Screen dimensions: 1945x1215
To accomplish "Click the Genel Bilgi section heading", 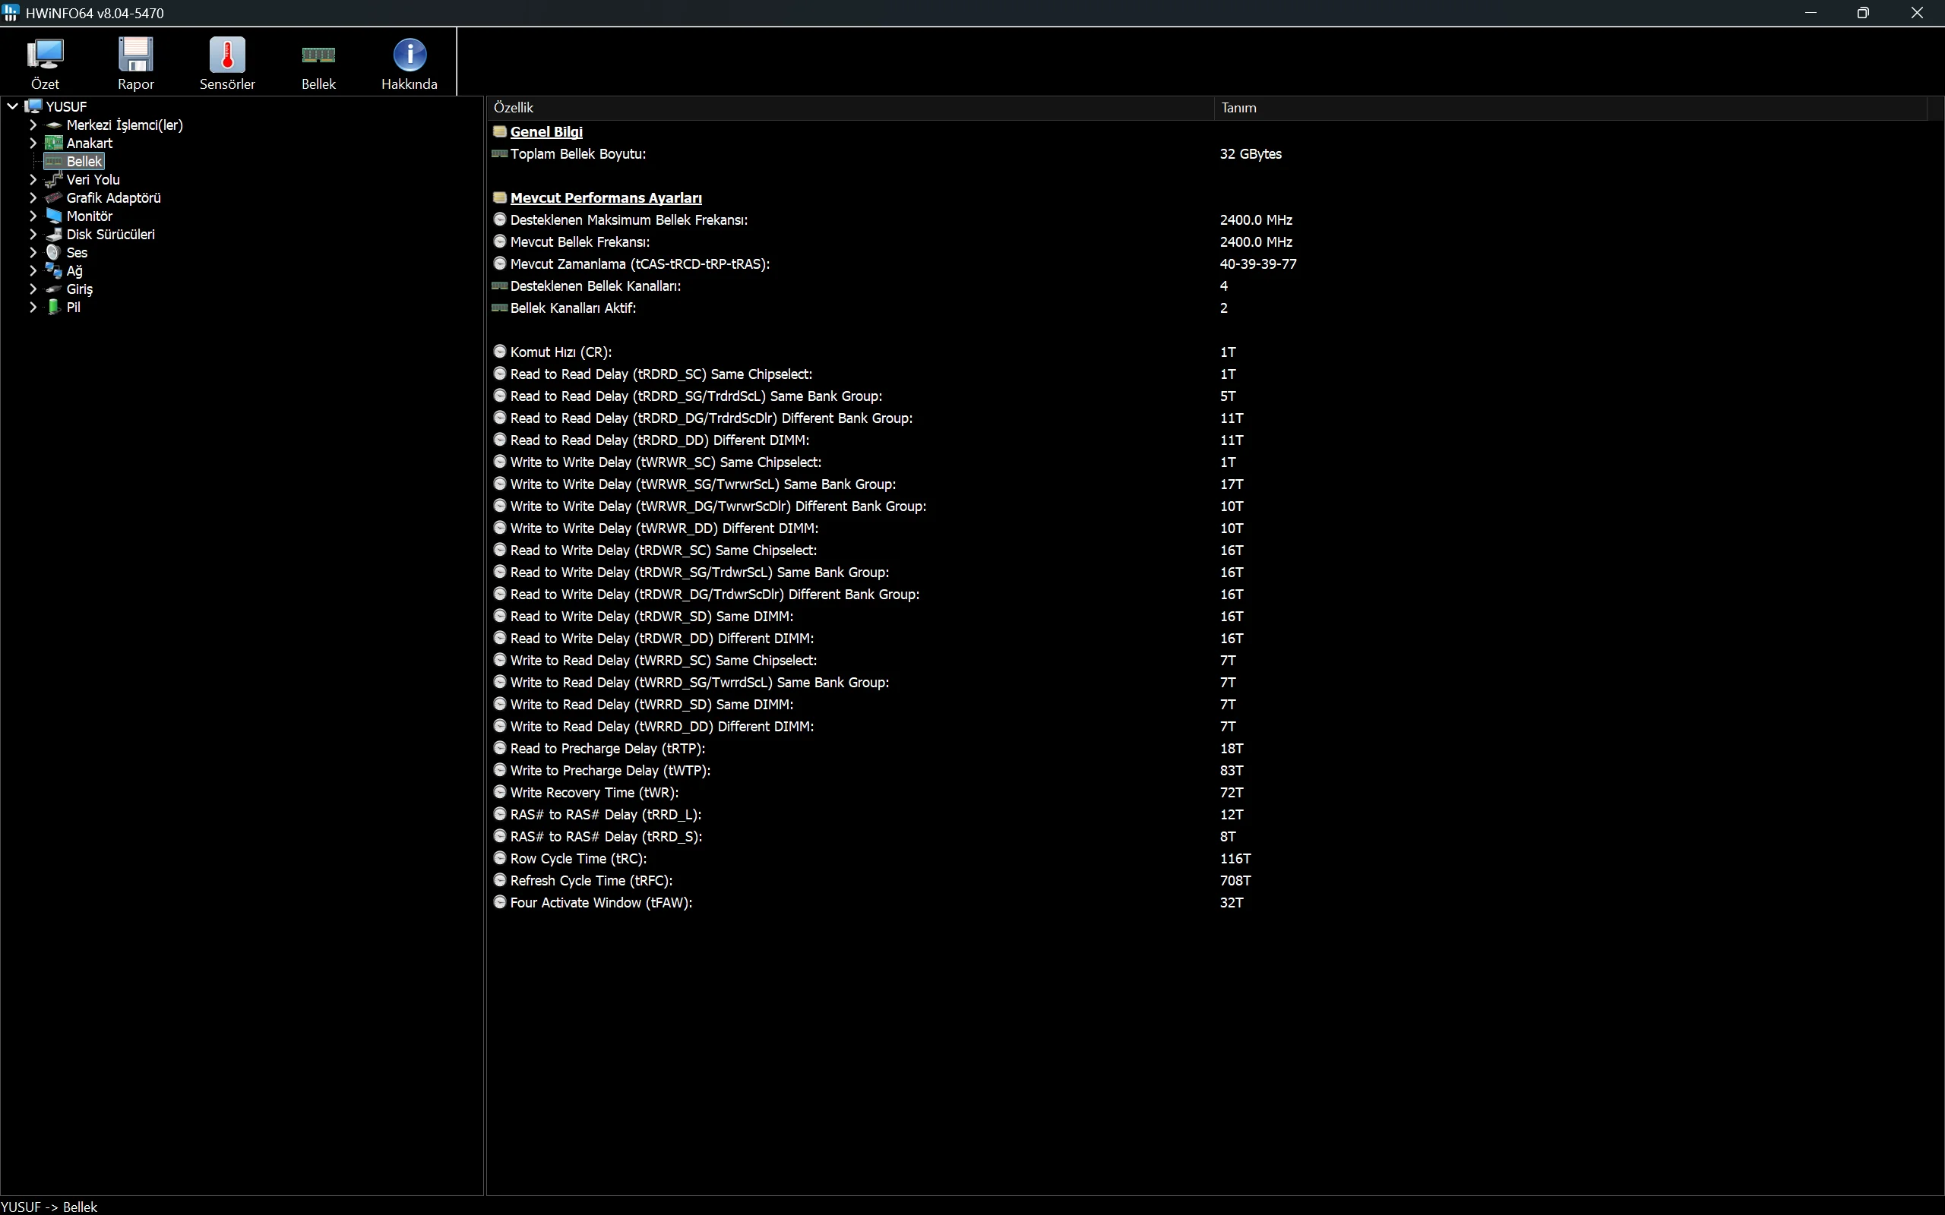I will click(x=546, y=132).
